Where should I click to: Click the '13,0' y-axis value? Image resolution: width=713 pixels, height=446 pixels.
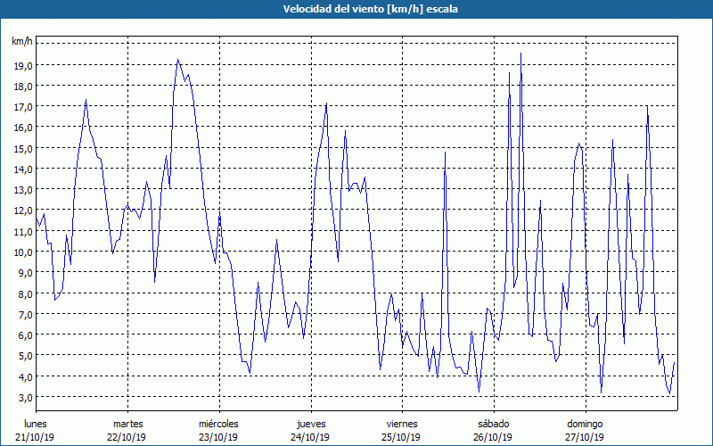click(23, 190)
